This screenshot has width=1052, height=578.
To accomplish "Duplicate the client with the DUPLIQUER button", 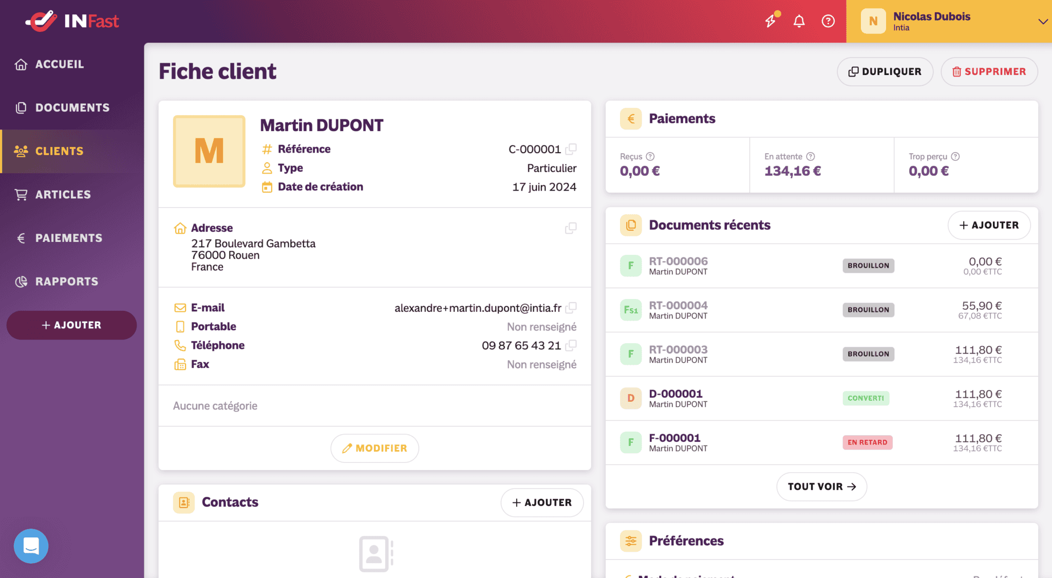I will click(x=885, y=71).
